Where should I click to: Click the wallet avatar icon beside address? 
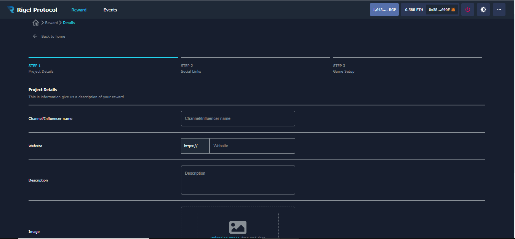pyautogui.click(x=453, y=10)
